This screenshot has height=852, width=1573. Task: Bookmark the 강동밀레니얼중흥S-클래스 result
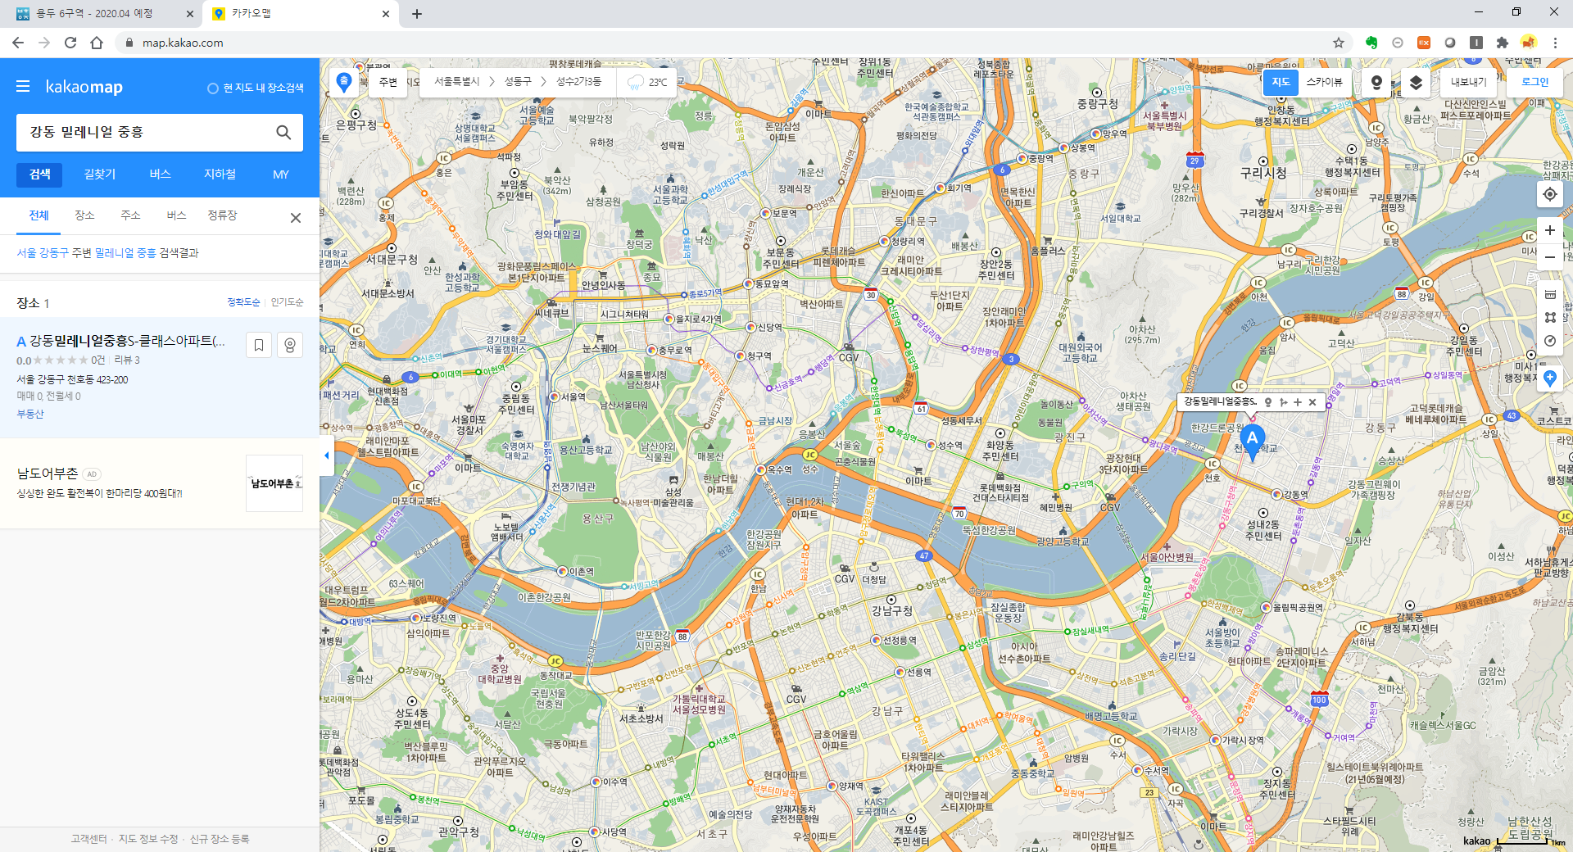pyautogui.click(x=259, y=345)
